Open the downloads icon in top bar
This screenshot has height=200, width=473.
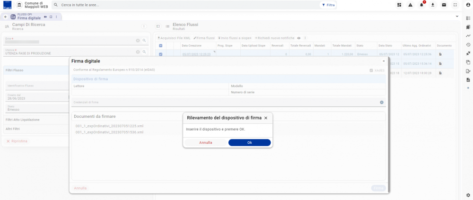[x=433, y=5]
